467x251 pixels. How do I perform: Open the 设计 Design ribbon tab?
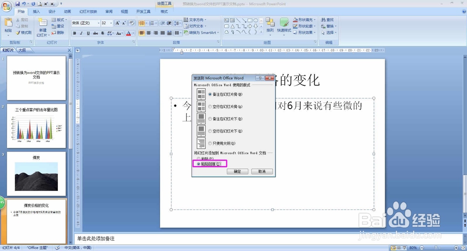tap(52, 12)
